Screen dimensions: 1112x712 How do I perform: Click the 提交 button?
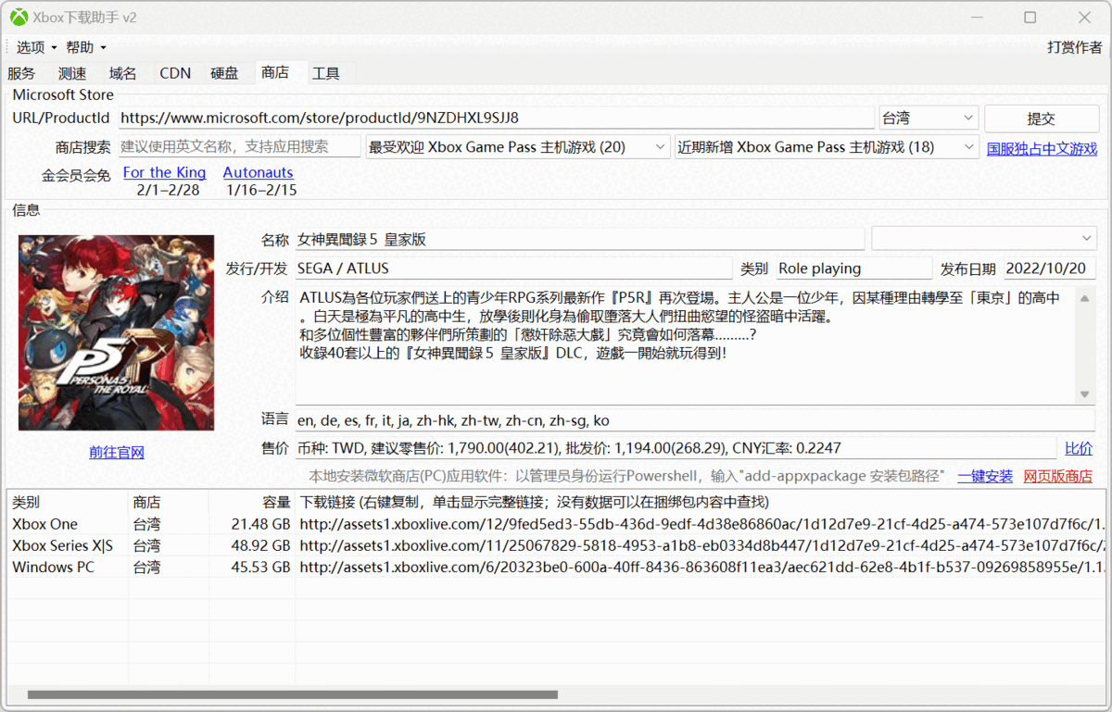pyautogui.click(x=1042, y=119)
